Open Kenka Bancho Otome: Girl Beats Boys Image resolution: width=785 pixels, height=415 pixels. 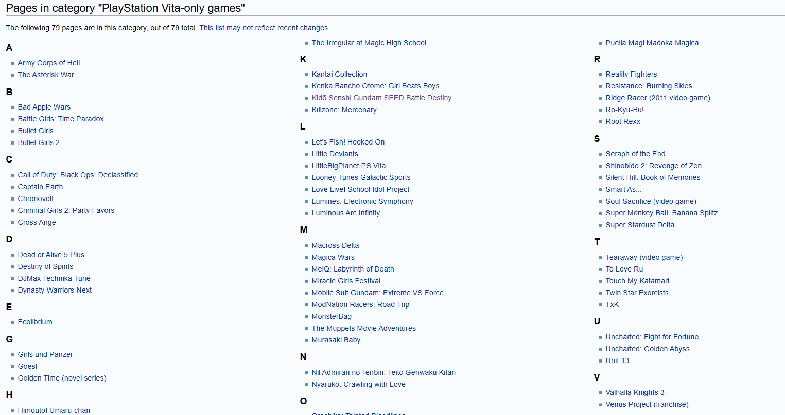375,86
